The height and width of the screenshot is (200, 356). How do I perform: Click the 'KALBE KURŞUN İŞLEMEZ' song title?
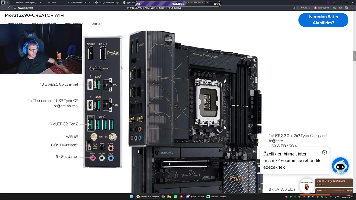331,181
